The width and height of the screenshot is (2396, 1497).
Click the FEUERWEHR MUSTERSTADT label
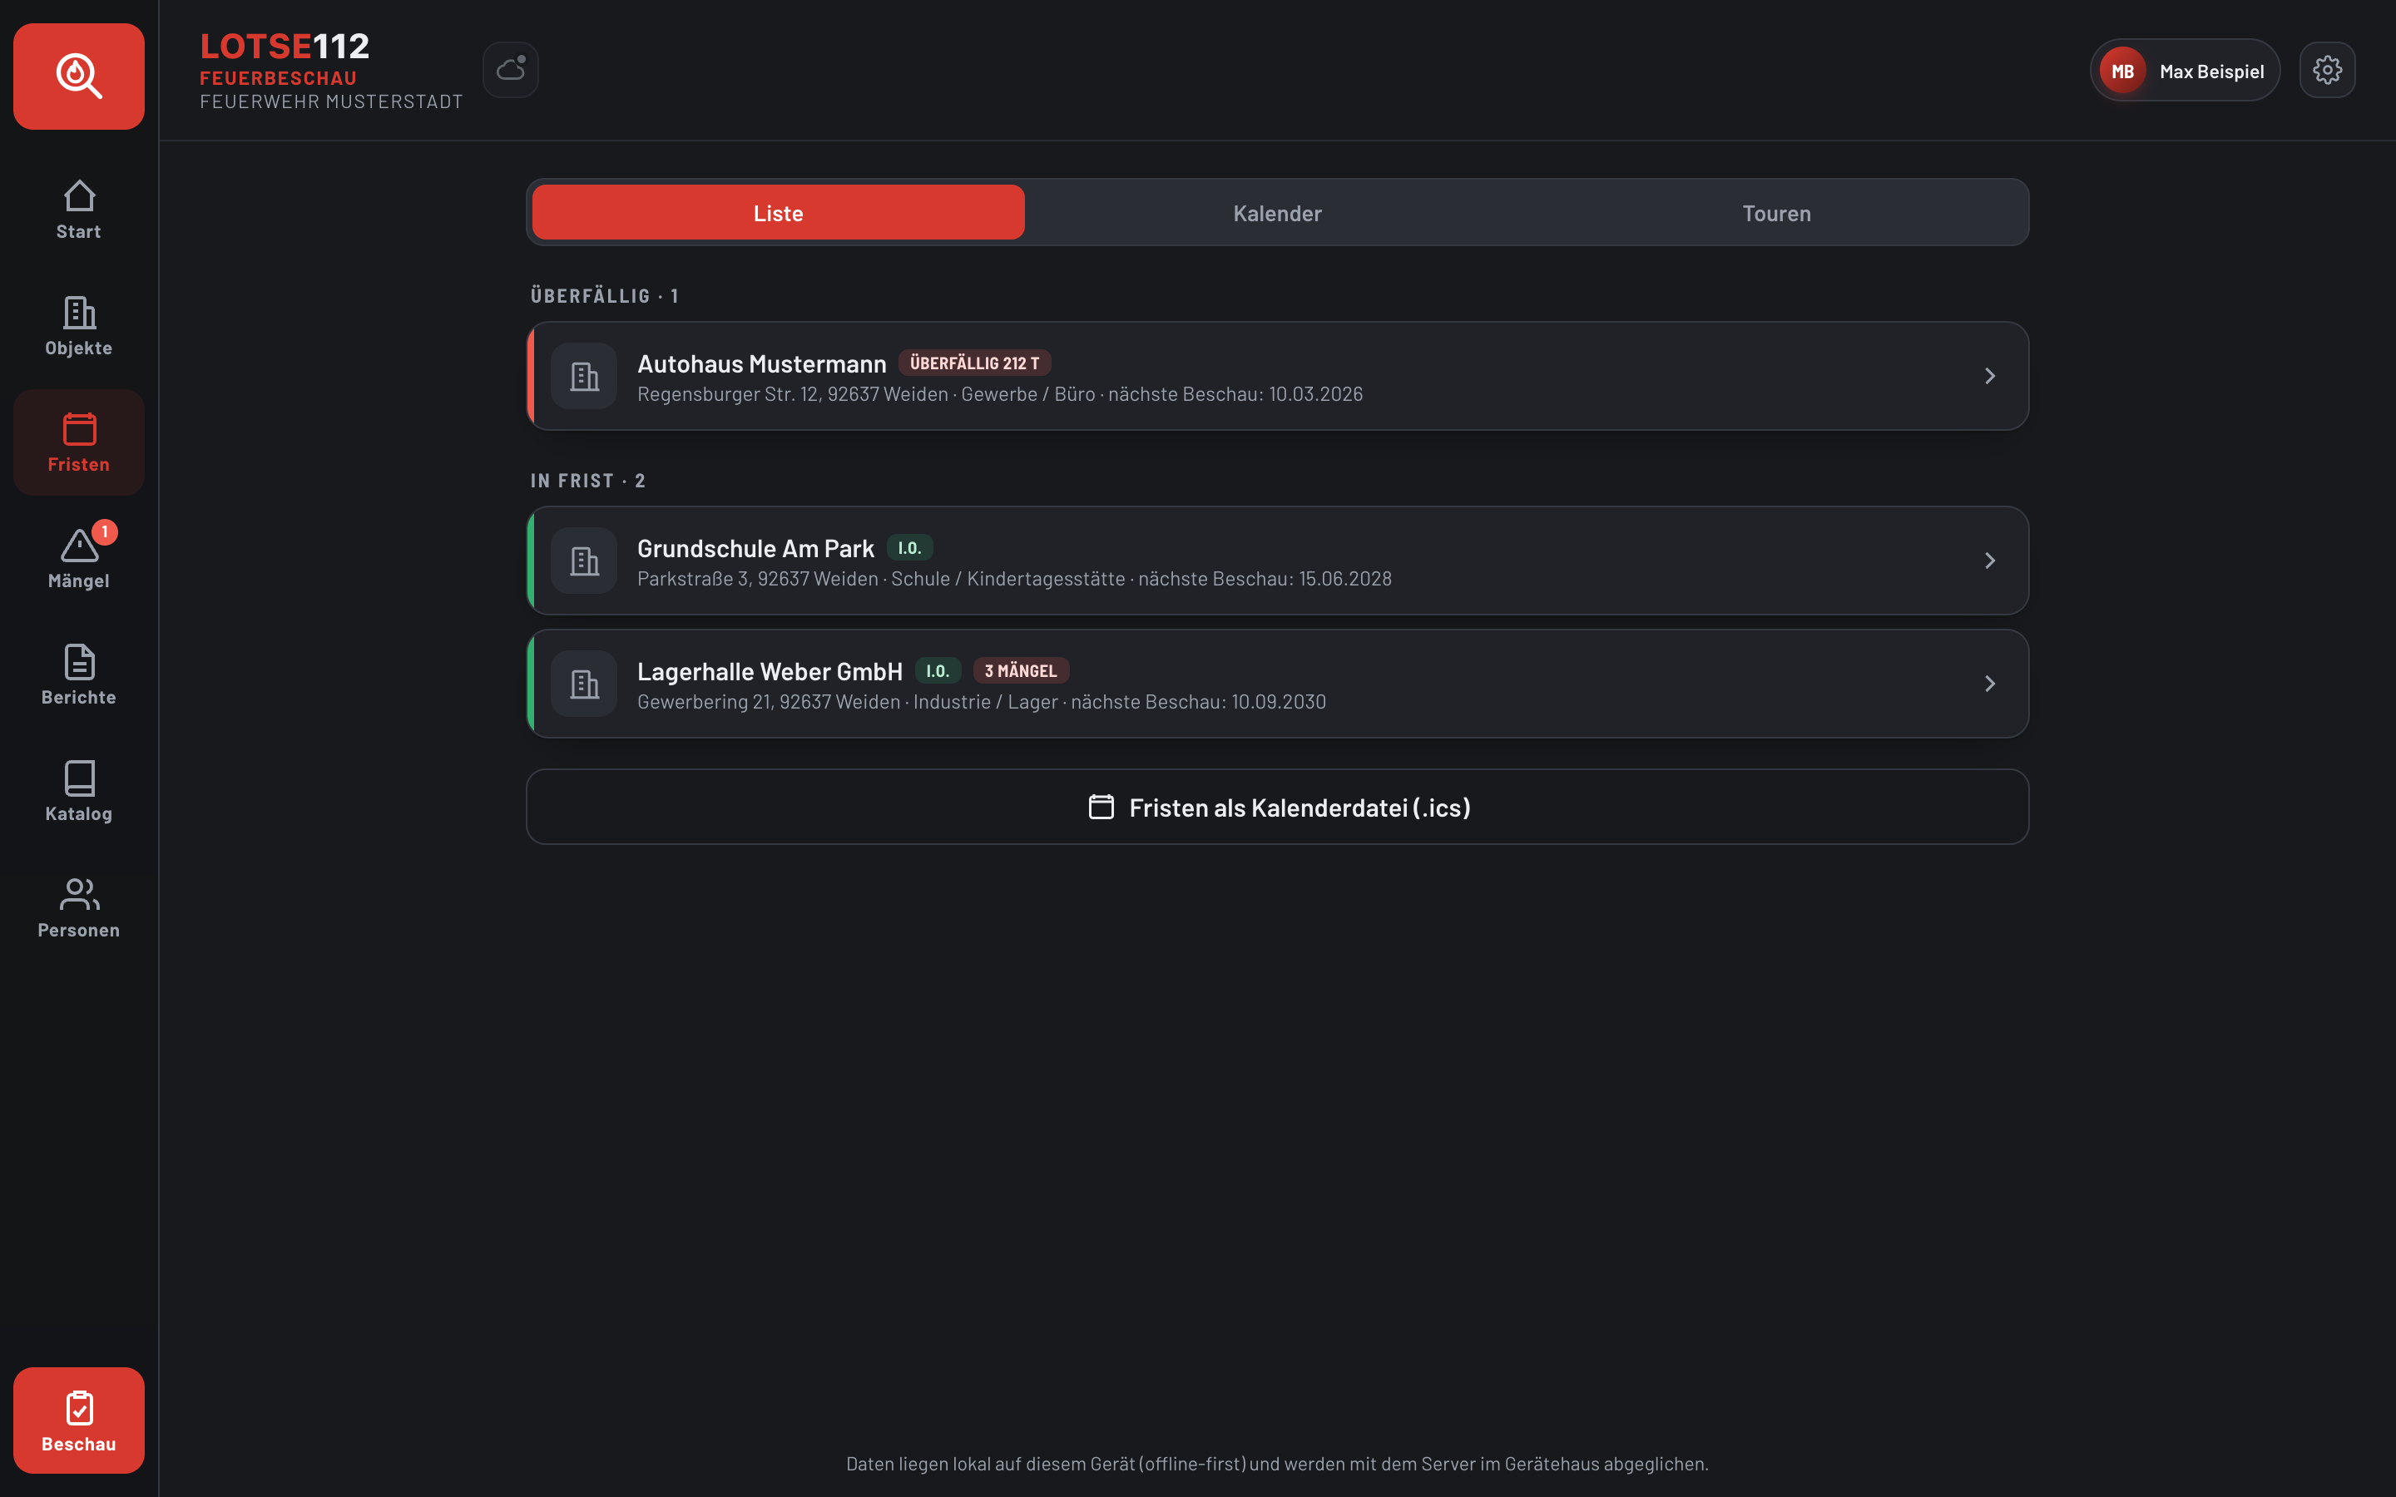330,102
